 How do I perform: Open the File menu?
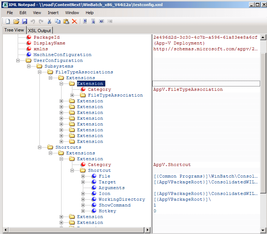(10, 13)
